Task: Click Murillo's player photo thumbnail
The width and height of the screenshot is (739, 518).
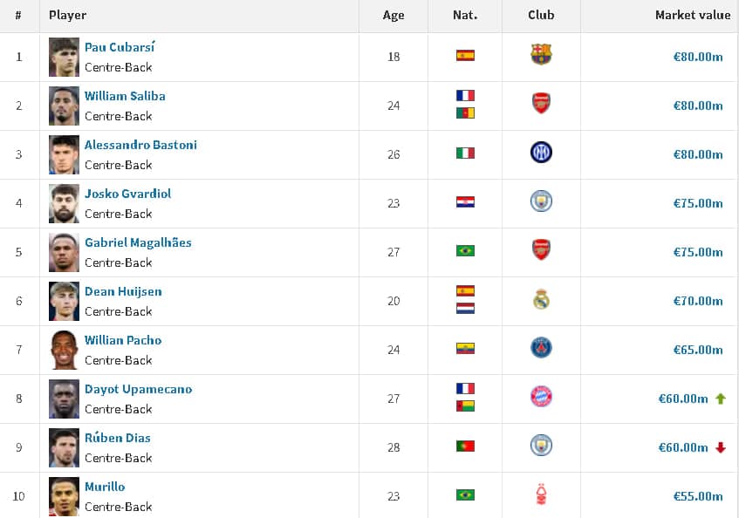Action: coord(64,497)
